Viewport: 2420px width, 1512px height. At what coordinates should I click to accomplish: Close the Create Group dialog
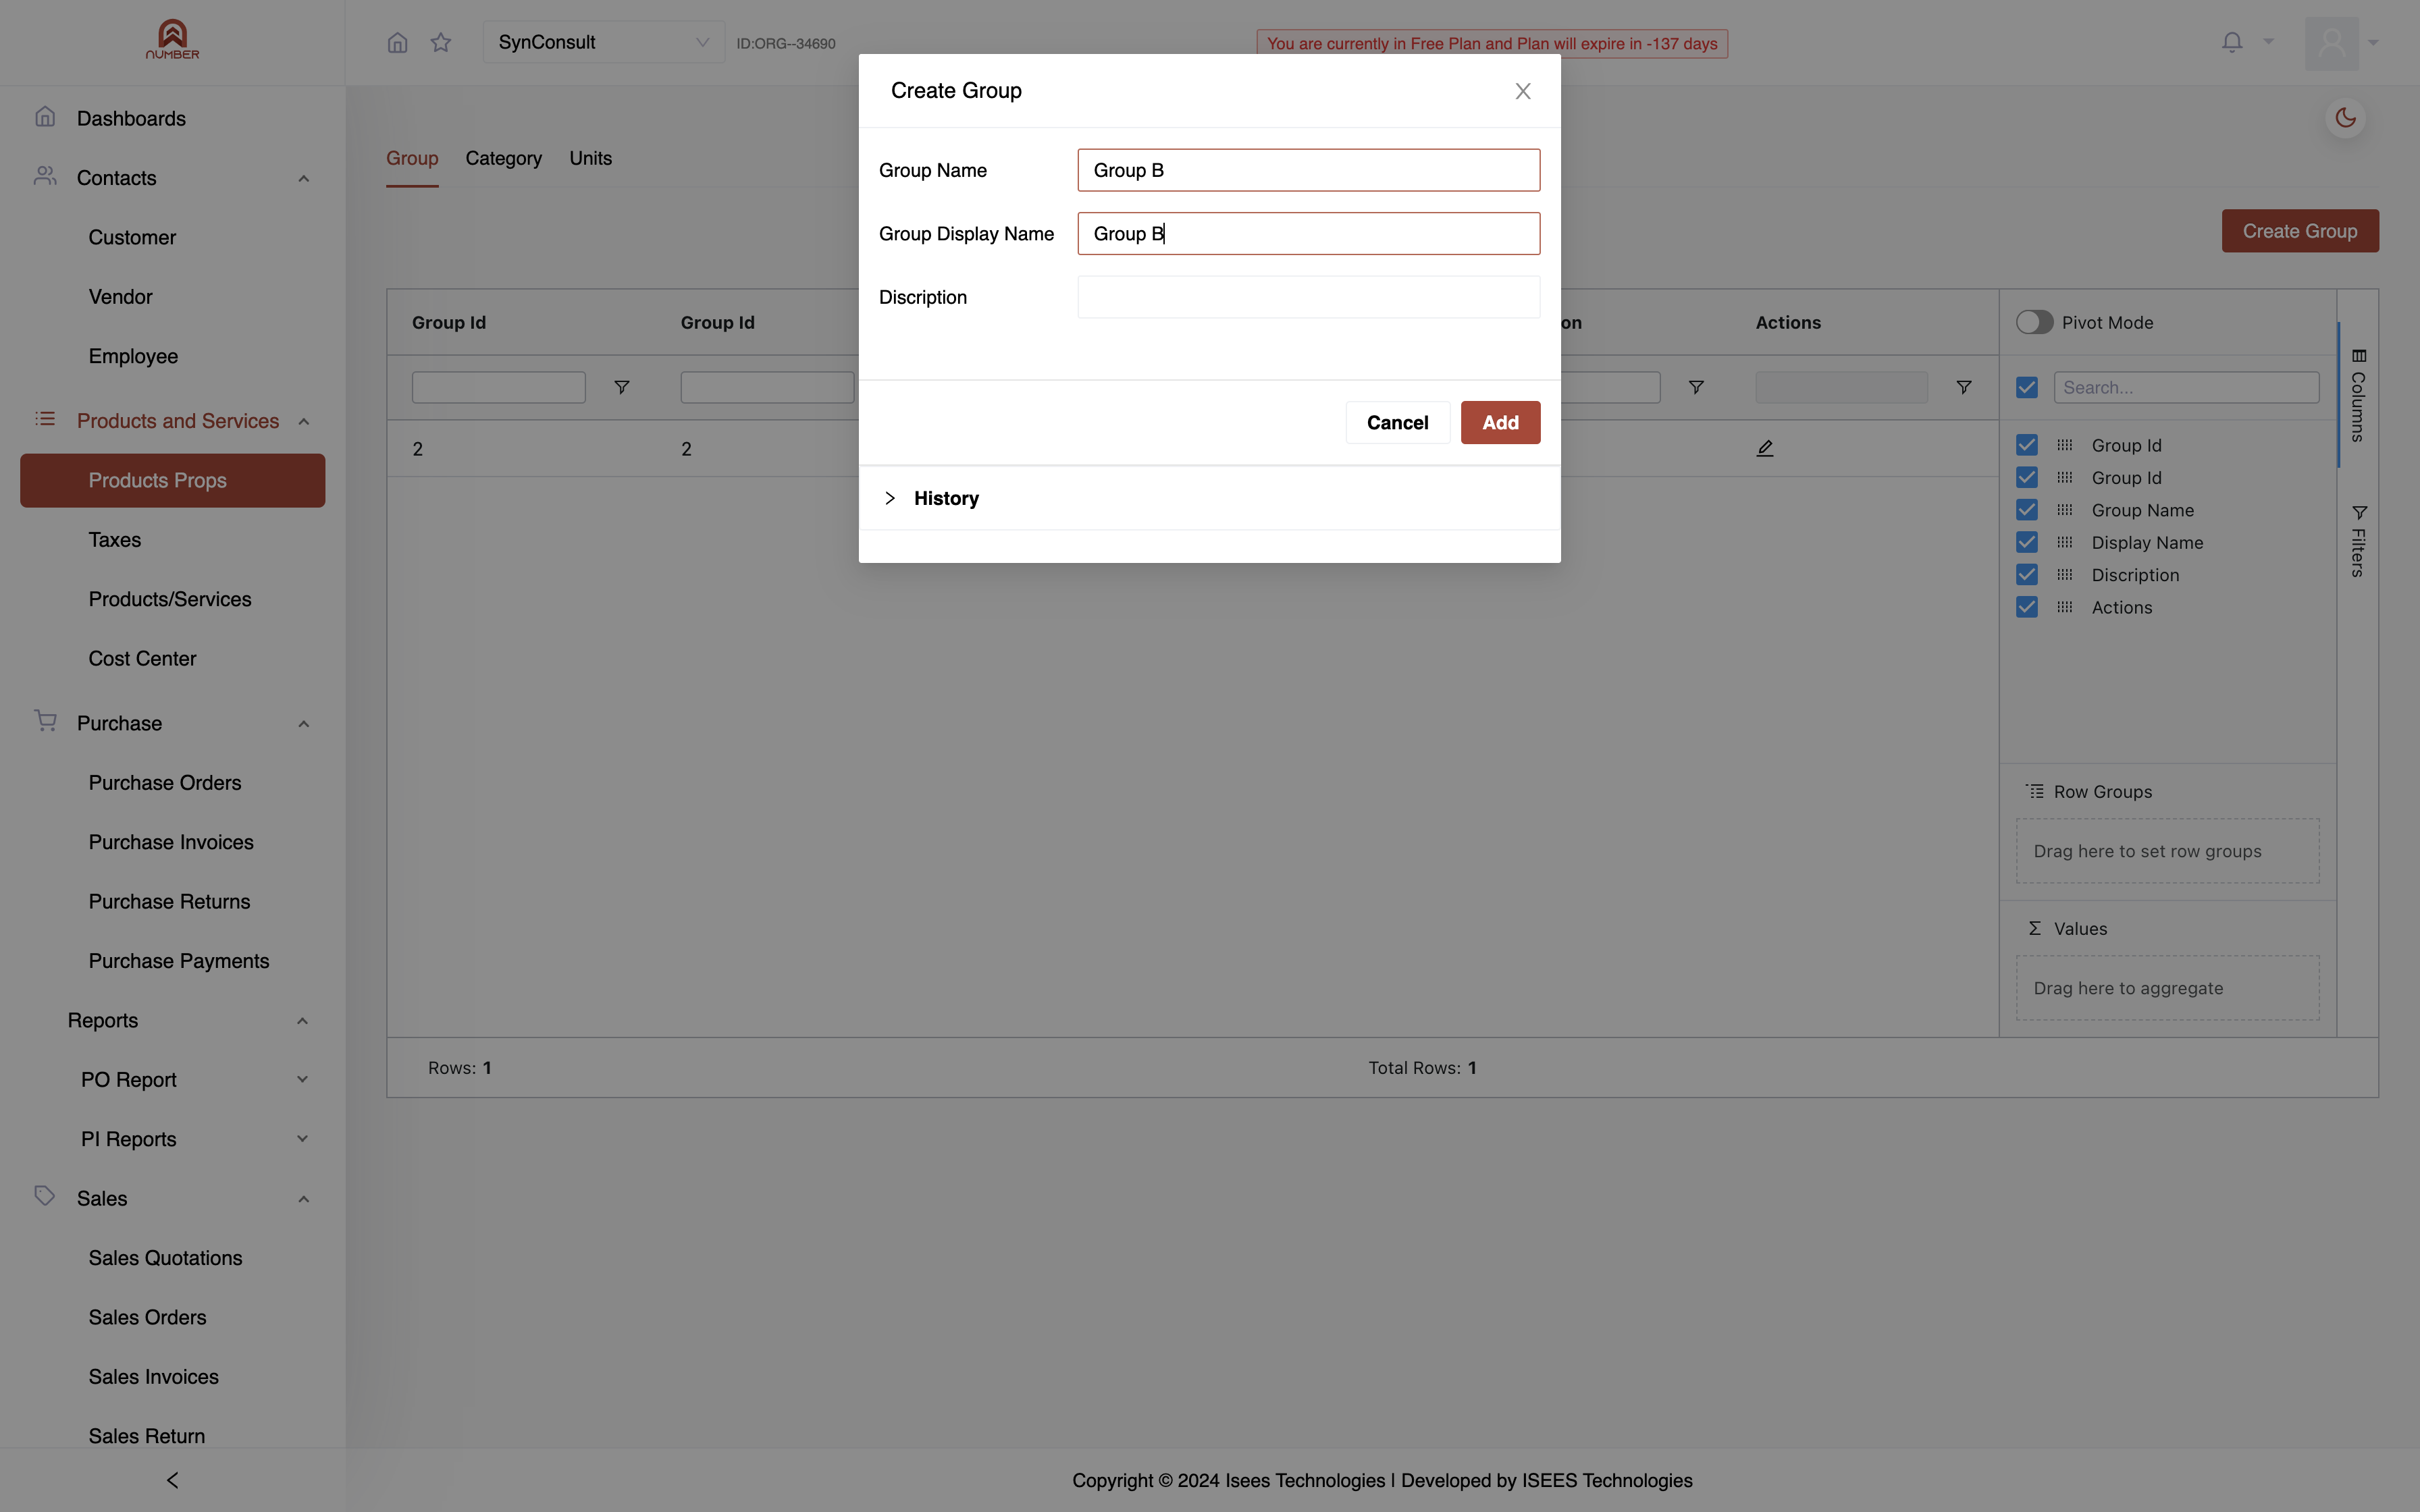[1523, 91]
